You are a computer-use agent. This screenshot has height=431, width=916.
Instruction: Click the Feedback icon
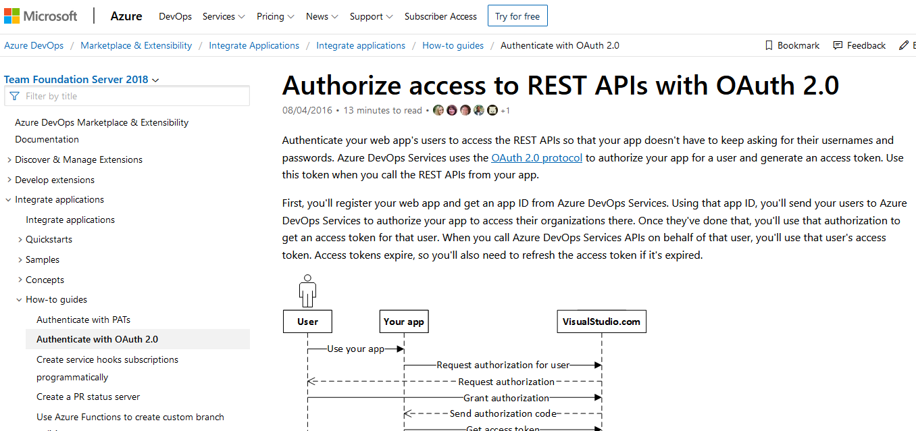(838, 45)
